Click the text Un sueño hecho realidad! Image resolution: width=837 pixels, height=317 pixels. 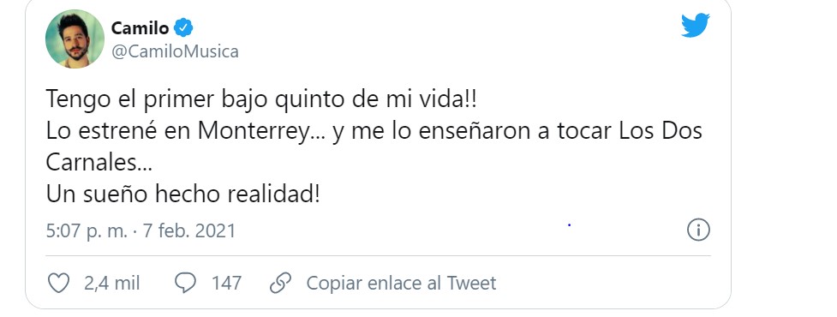pyautogui.click(x=182, y=194)
